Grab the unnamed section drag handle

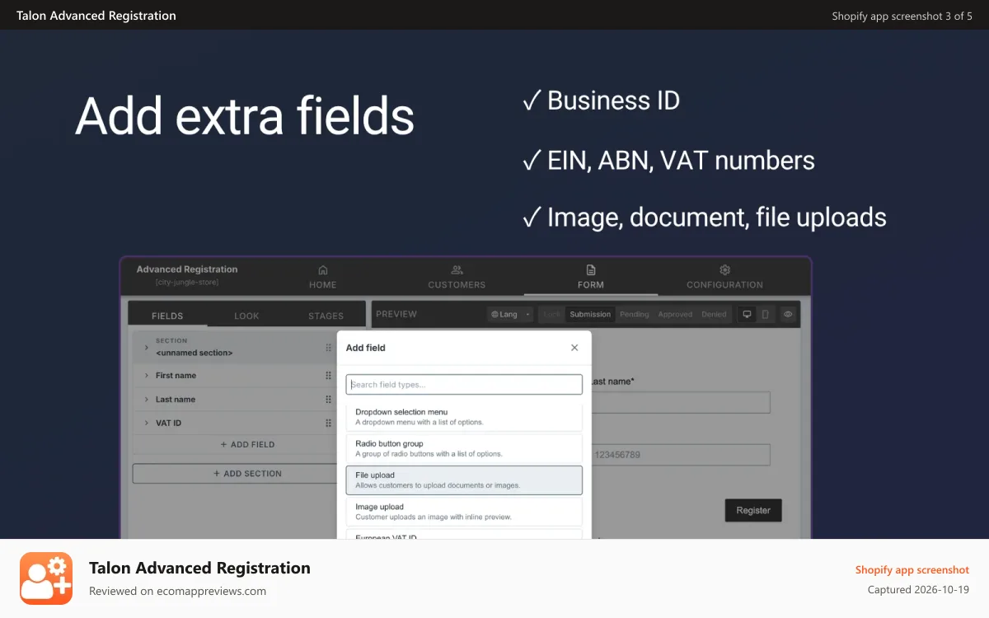coord(328,348)
